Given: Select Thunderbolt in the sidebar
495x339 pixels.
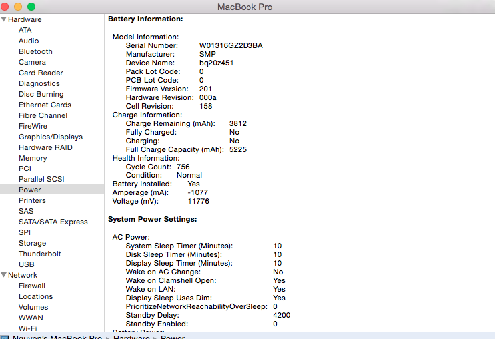Looking at the screenshot, I should coord(39,254).
